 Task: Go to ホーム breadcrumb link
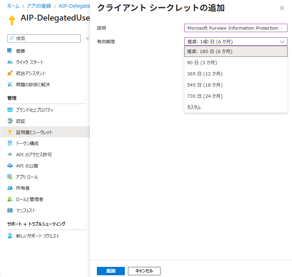click(13, 6)
